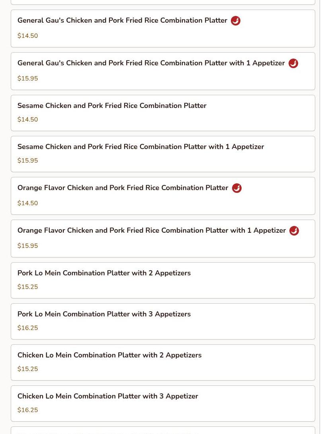This screenshot has width=328, height=434.
Task: Select Sesame Chicken Platter with 1 Appetizer
Action: (x=141, y=147)
